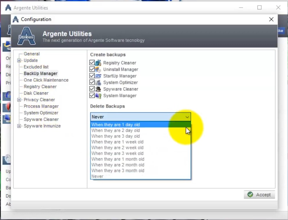Open the General settings tree item

[32, 54]
